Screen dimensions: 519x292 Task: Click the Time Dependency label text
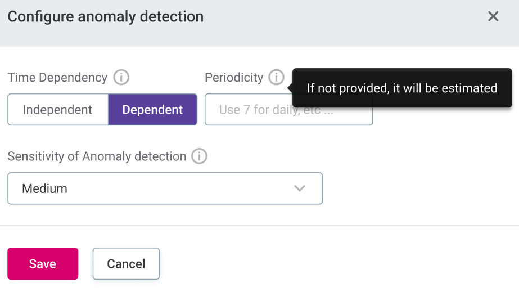point(57,77)
